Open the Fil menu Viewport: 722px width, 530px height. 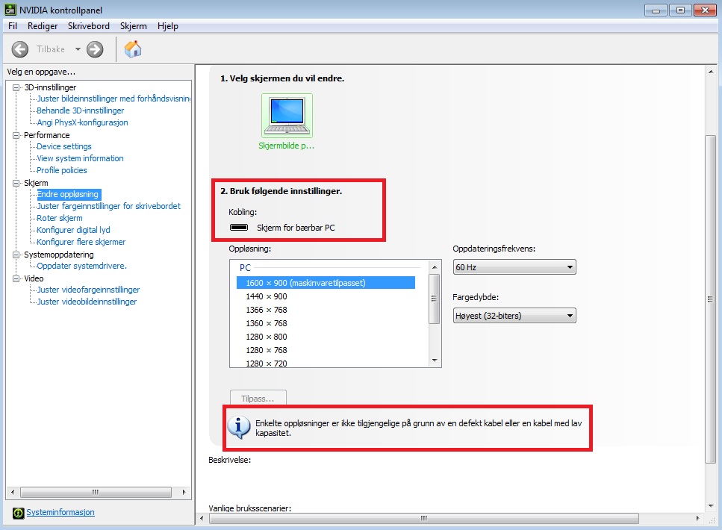(13, 26)
